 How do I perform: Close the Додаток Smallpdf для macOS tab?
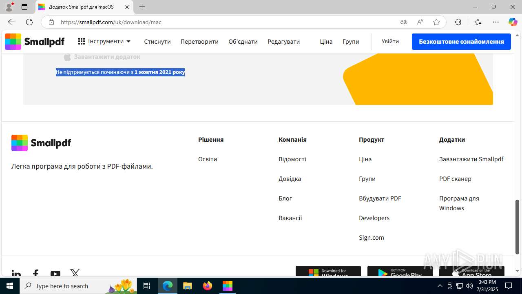pyautogui.click(x=127, y=7)
